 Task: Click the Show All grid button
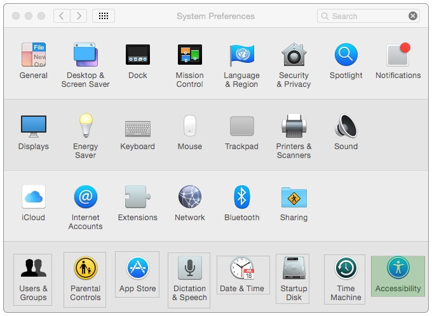coord(104,16)
